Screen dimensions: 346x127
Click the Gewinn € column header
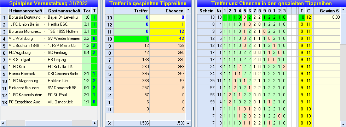pos(327,11)
